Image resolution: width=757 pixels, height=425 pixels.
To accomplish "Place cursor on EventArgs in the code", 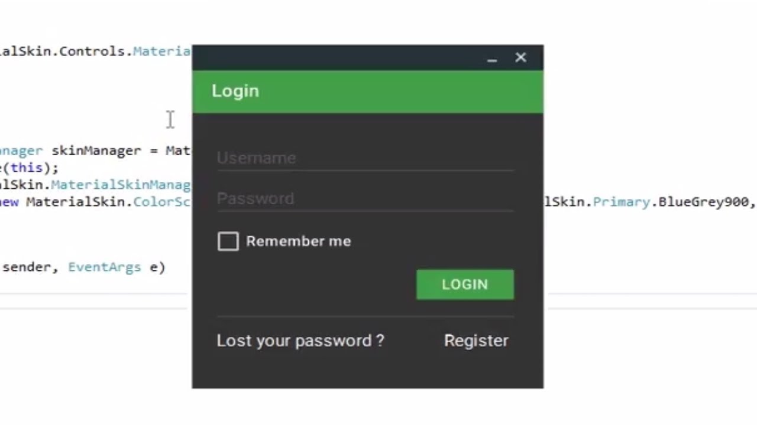I will 105,267.
